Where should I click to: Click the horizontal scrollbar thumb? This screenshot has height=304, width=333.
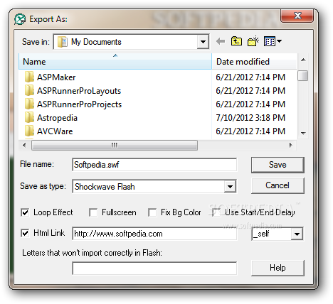pyautogui.click(x=115, y=145)
